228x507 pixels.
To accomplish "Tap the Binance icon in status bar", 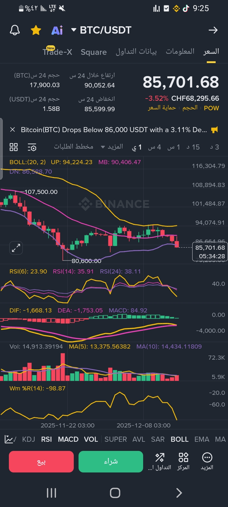I will coord(176,9).
